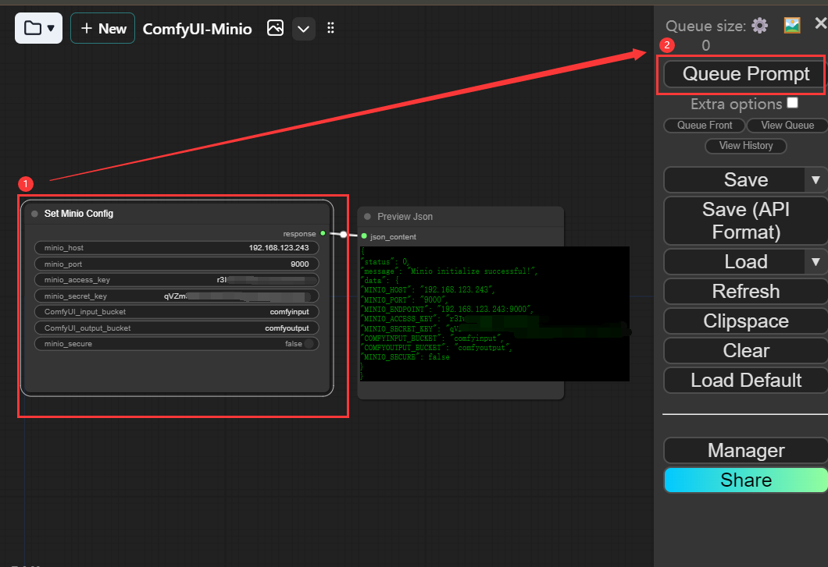Click the Load button

pyautogui.click(x=734, y=261)
